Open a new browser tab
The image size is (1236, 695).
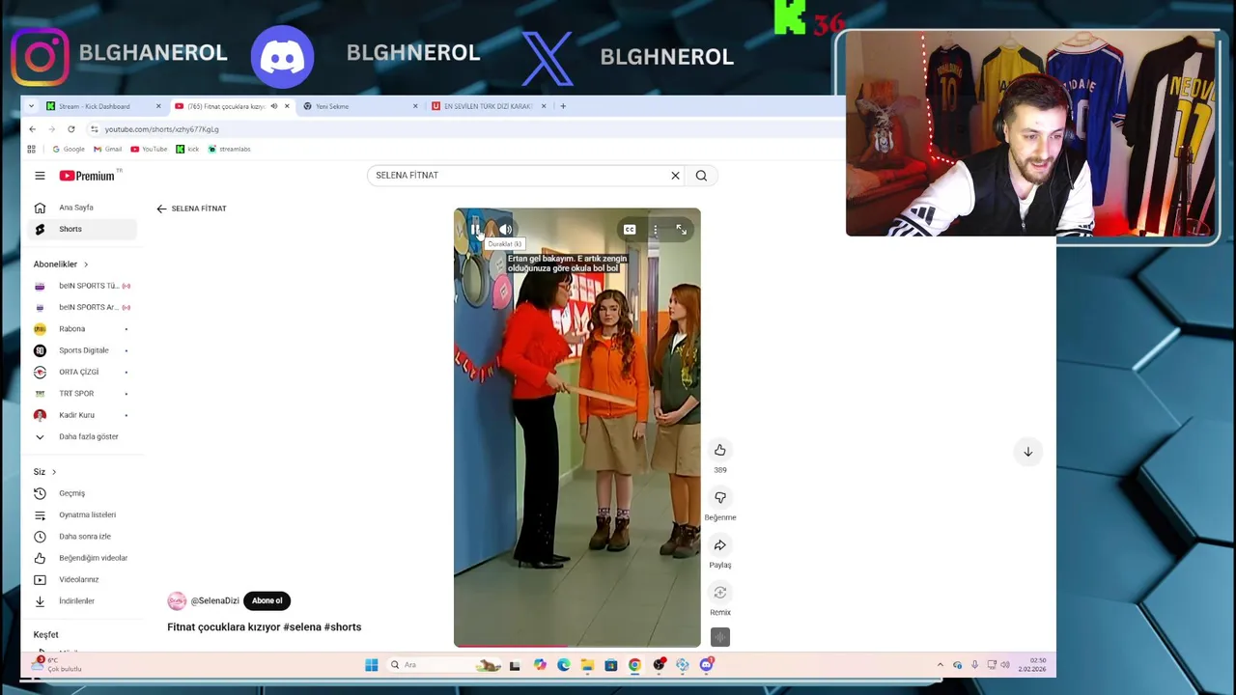563,106
